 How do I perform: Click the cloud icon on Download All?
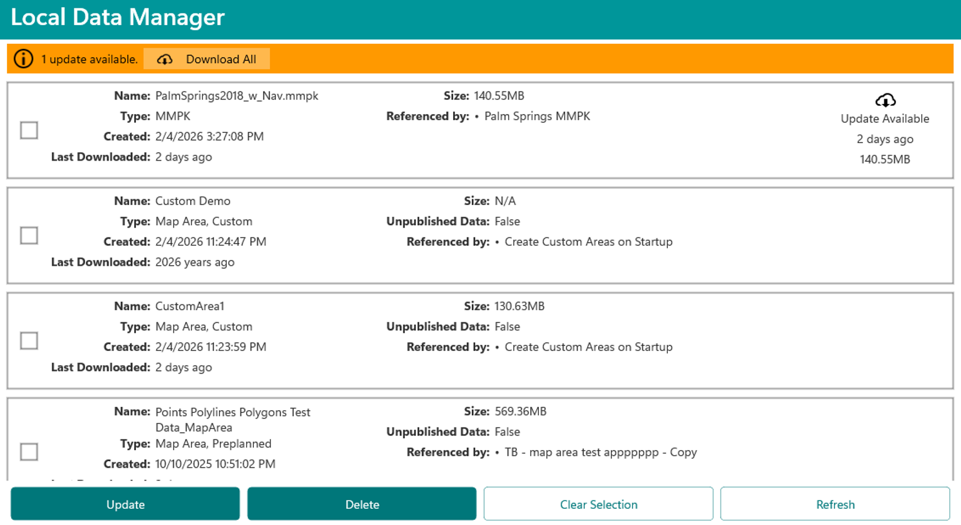coord(165,59)
